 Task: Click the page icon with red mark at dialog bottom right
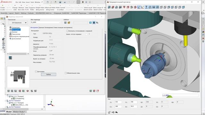coord(98,91)
